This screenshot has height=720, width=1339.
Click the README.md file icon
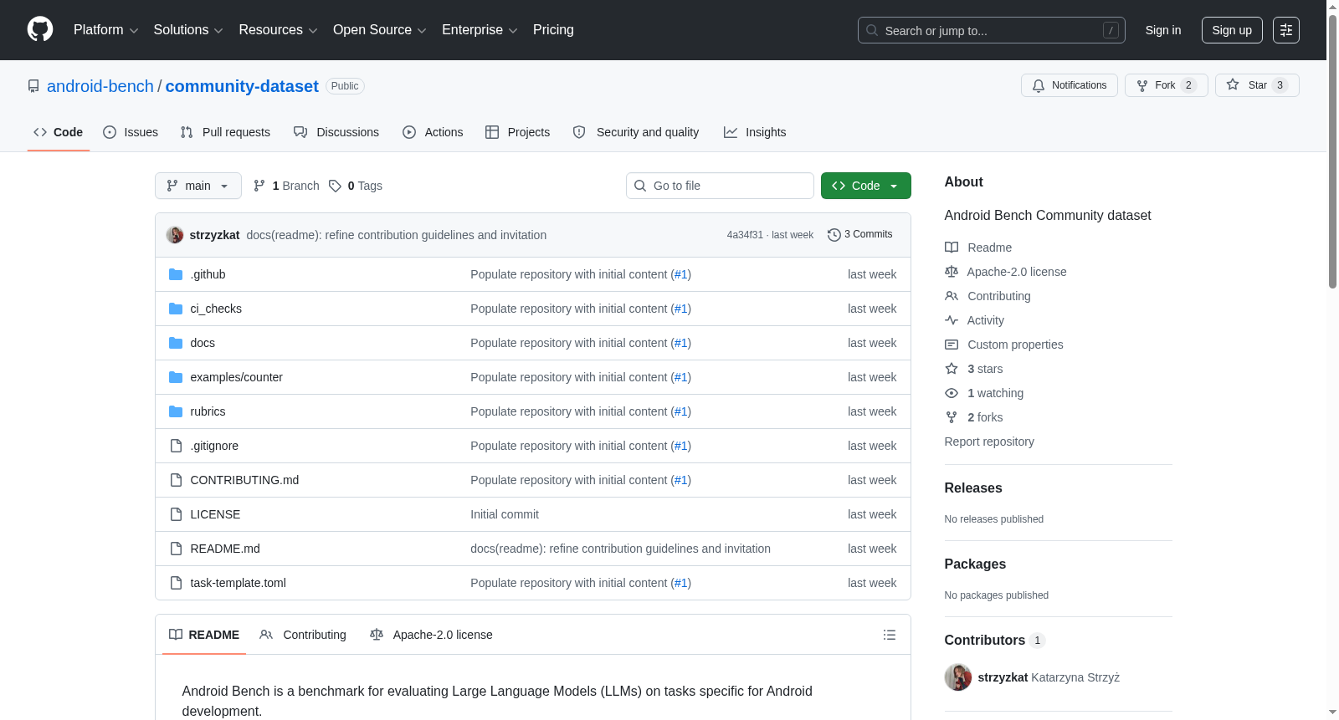point(176,549)
